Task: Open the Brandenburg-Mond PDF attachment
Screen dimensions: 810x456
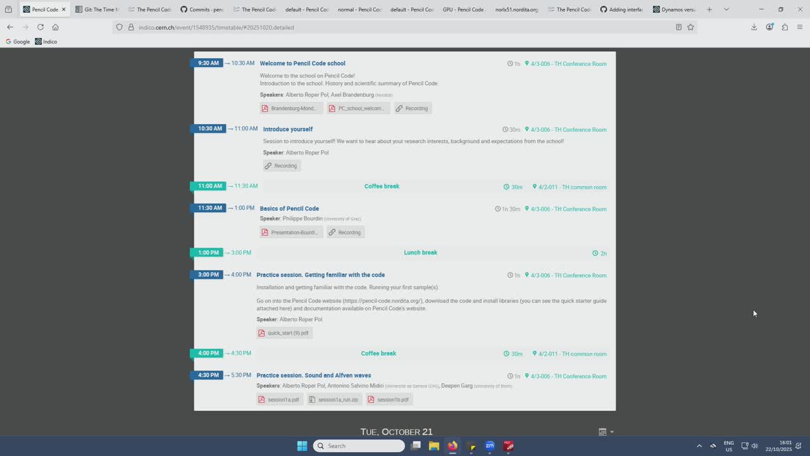Action: [x=291, y=108]
